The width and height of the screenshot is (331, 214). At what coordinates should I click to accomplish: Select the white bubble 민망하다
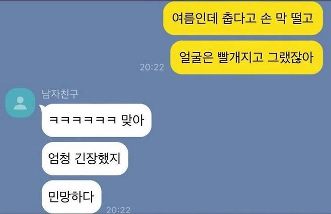tap(71, 196)
